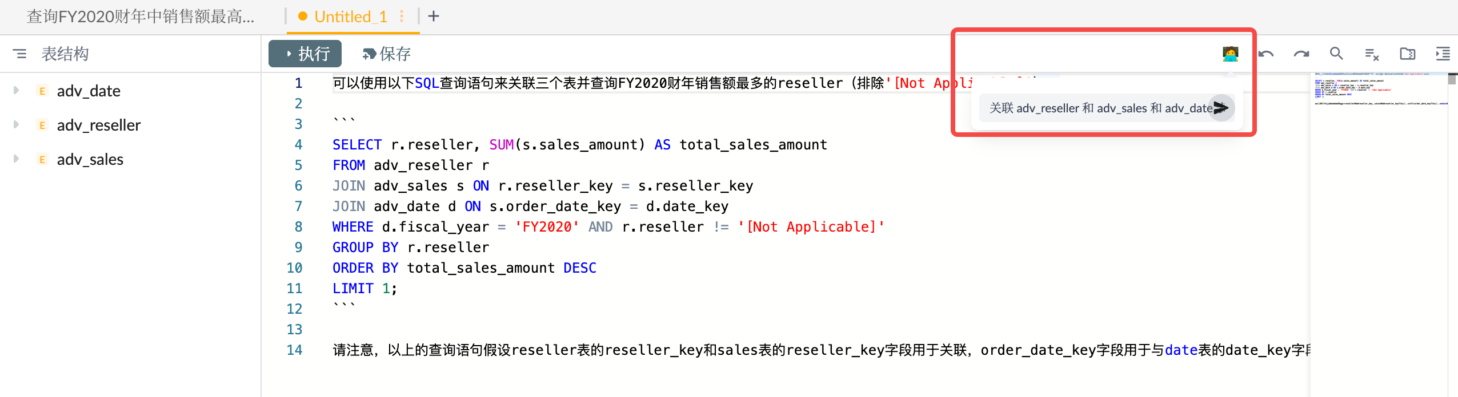Open the search icon in the editor toolbar

(1337, 54)
